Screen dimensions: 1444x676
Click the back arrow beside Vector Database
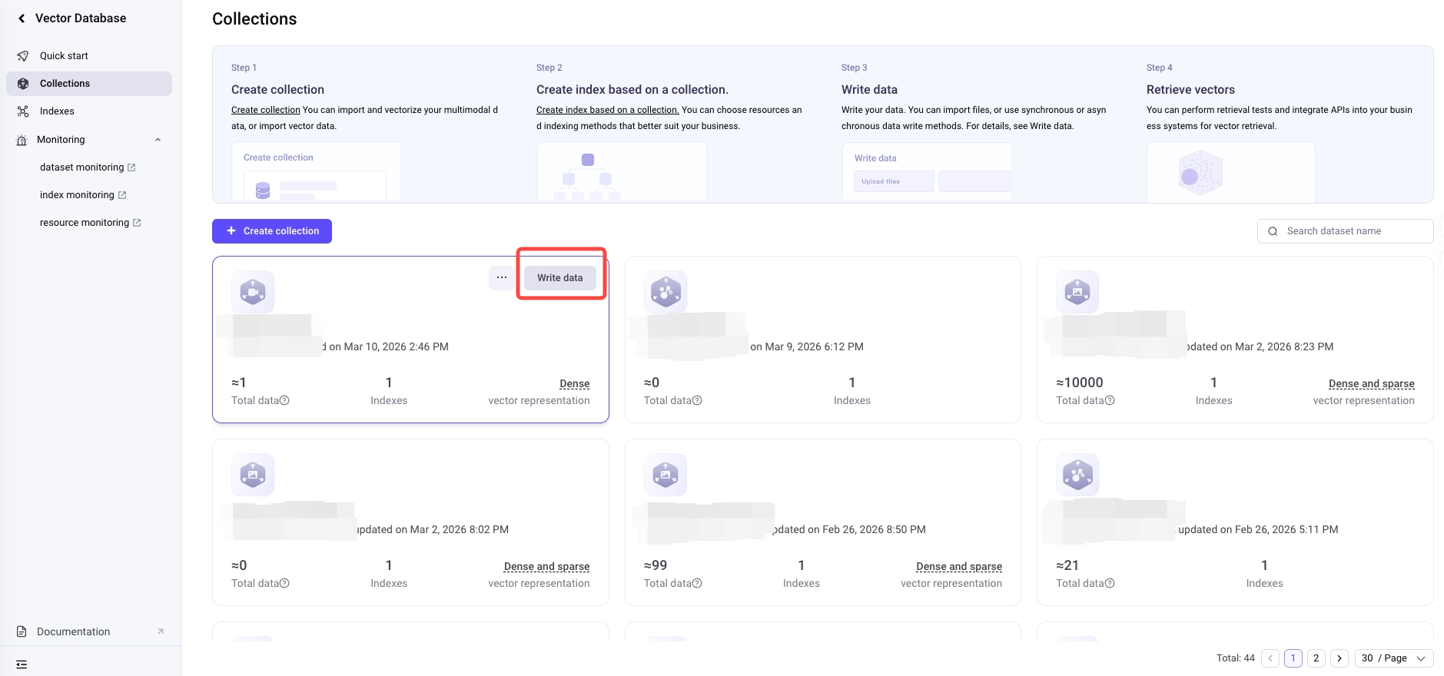(22, 18)
